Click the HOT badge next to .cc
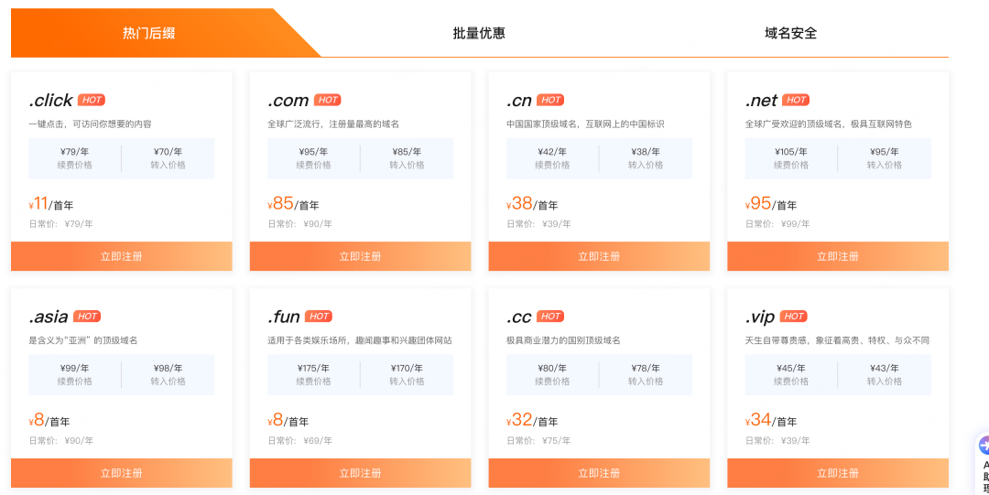989x495 pixels. pos(550,316)
